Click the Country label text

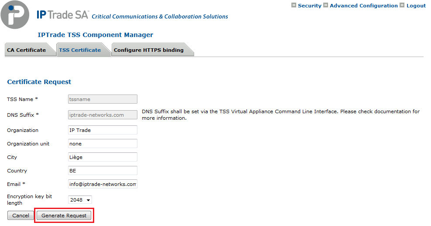coord(17,171)
